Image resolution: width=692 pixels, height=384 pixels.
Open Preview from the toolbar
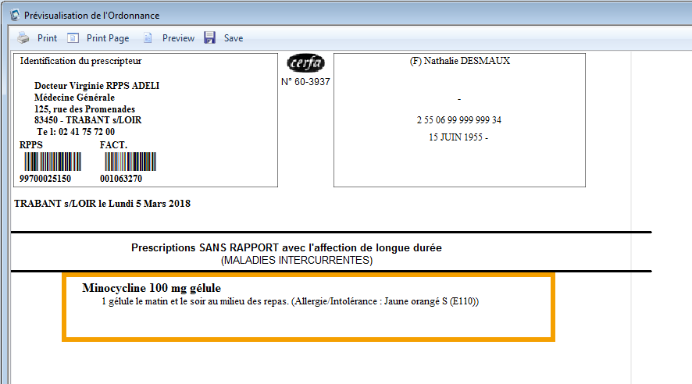click(x=178, y=37)
